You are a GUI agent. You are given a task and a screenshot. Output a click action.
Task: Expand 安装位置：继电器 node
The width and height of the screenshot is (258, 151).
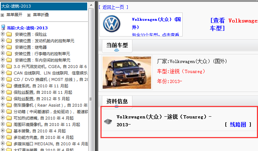pos(3,47)
